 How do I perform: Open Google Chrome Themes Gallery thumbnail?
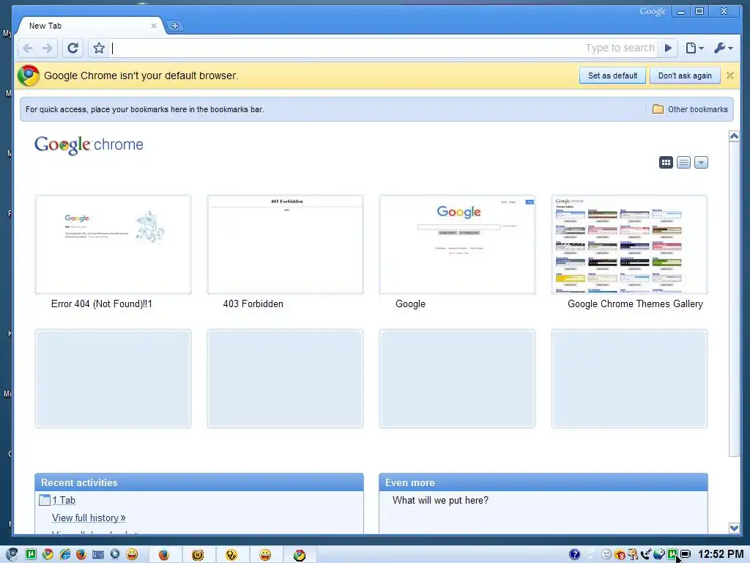[629, 244]
